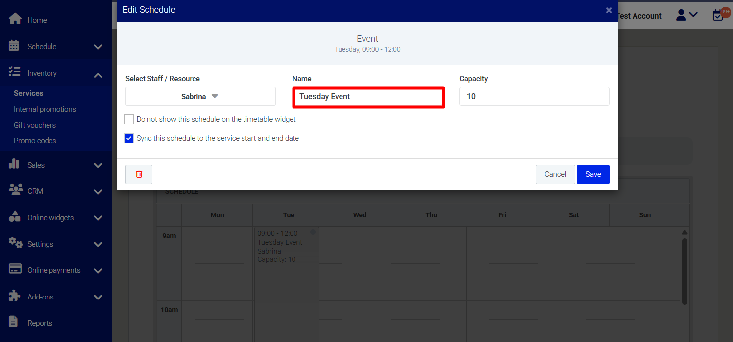Open Gift vouchers in sidebar
The width and height of the screenshot is (733, 342).
click(x=35, y=125)
